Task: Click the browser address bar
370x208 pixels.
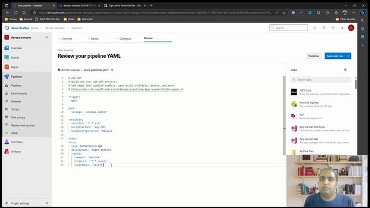Action: [x=156, y=13]
